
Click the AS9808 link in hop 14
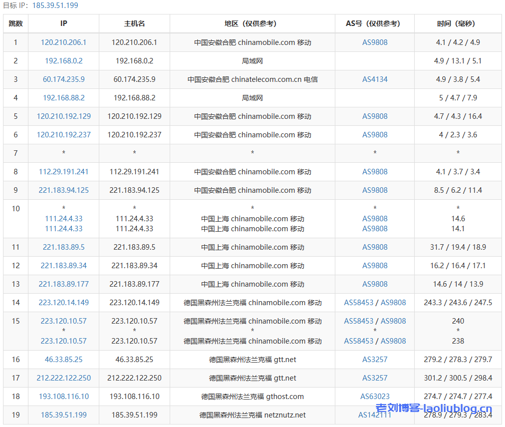[393, 303]
